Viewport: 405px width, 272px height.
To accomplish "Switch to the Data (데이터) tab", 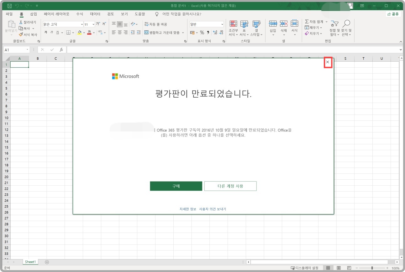I will 95,14.
